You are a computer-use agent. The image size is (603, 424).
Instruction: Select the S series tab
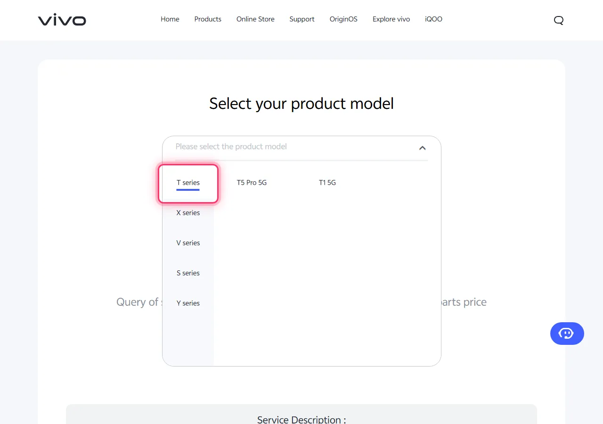[188, 273]
